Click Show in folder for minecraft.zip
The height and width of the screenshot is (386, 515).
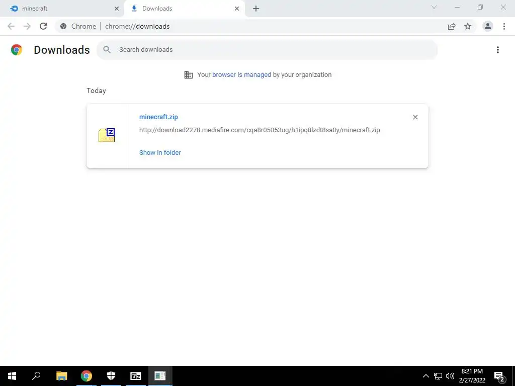coord(160,153)
